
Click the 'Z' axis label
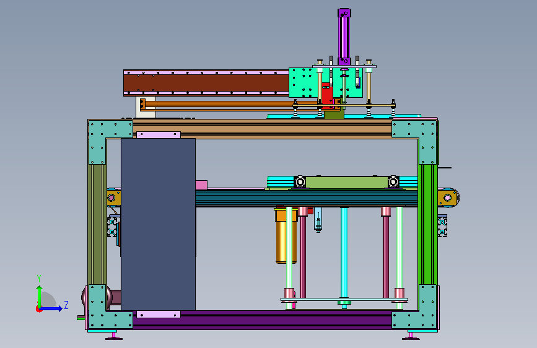66,305
